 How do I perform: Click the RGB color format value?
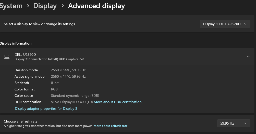[54, 89]
